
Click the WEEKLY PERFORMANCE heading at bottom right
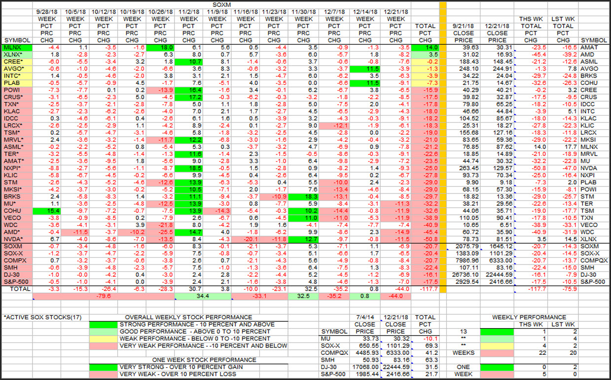click(529, 317)
